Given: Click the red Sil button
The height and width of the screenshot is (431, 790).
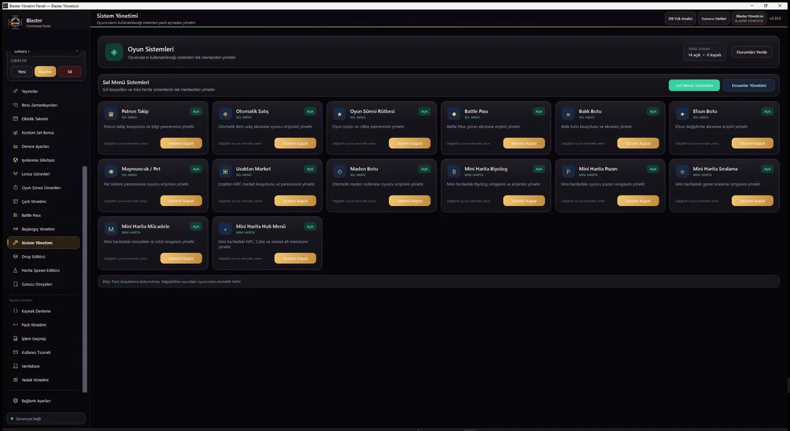Looking at the screenshot, I should click(70, 72).
